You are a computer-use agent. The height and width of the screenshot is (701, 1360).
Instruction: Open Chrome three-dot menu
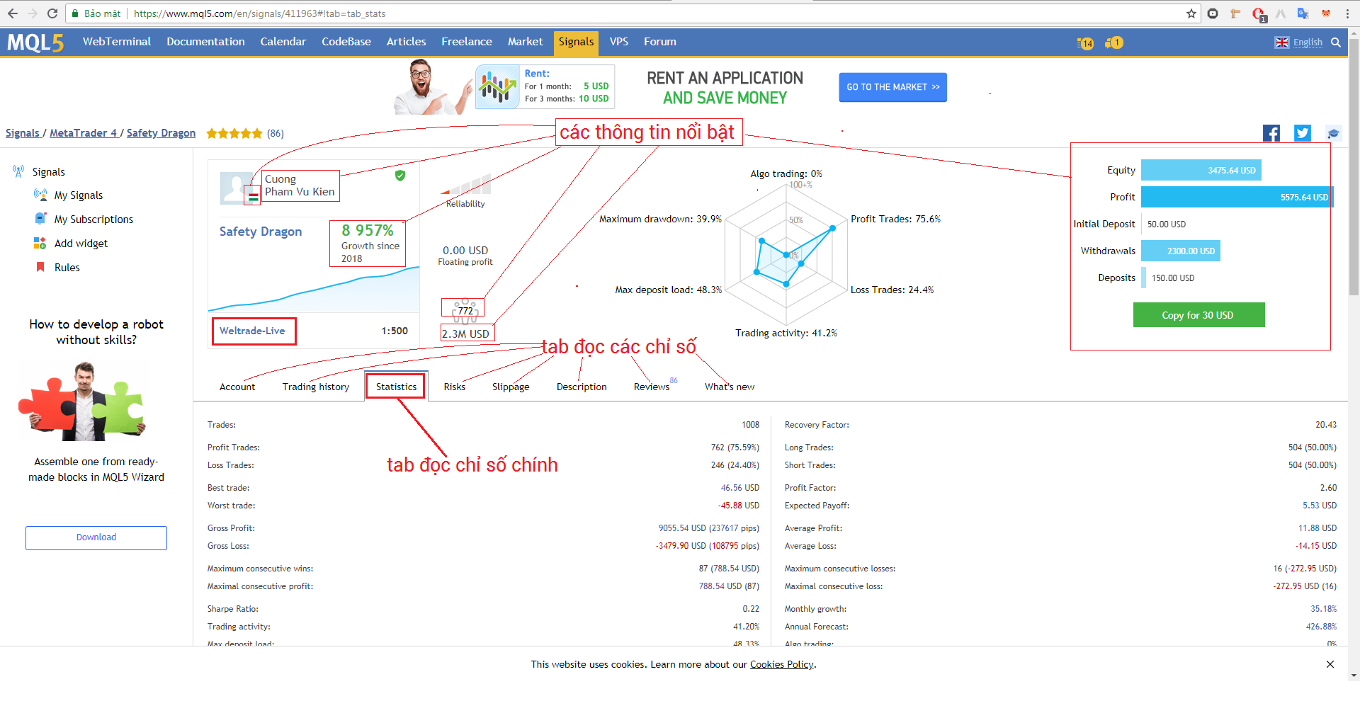pyautogui.click(x=1347, y=13)
